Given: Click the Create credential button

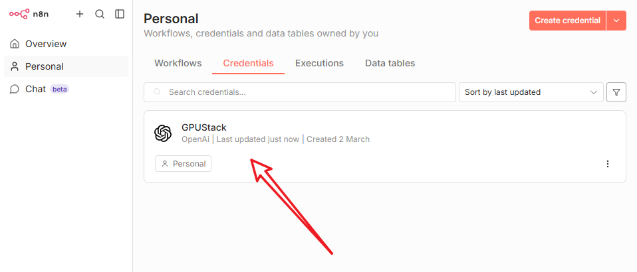Looking at the screenshot, I should coord(567,21).
